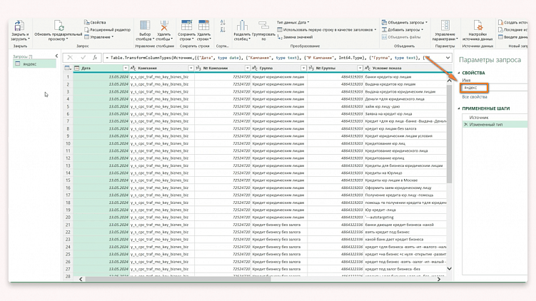Image resolution: width=536 pixels, height=301 pixels.
Task: Click the Все свойства link
Action: (475, 96)
